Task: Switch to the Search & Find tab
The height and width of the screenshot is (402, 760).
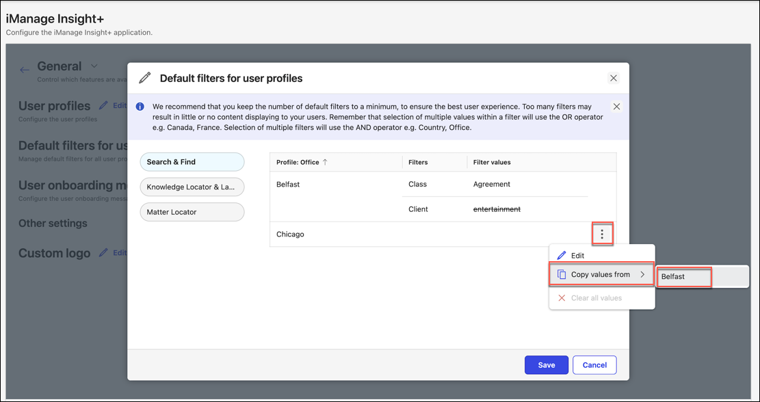Action: 192,162
